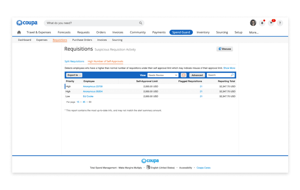Screen dimensions: 300x190
Task: Open the notifications bell
Action: click(262, 23)
